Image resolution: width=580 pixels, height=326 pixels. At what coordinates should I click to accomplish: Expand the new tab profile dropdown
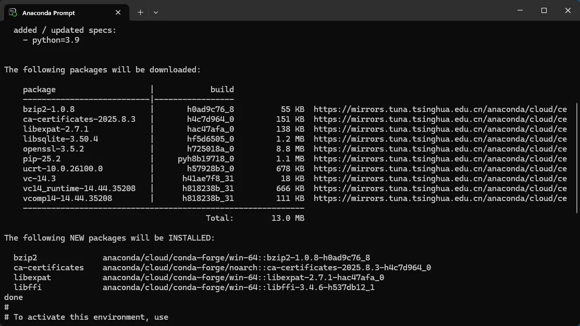156,12
